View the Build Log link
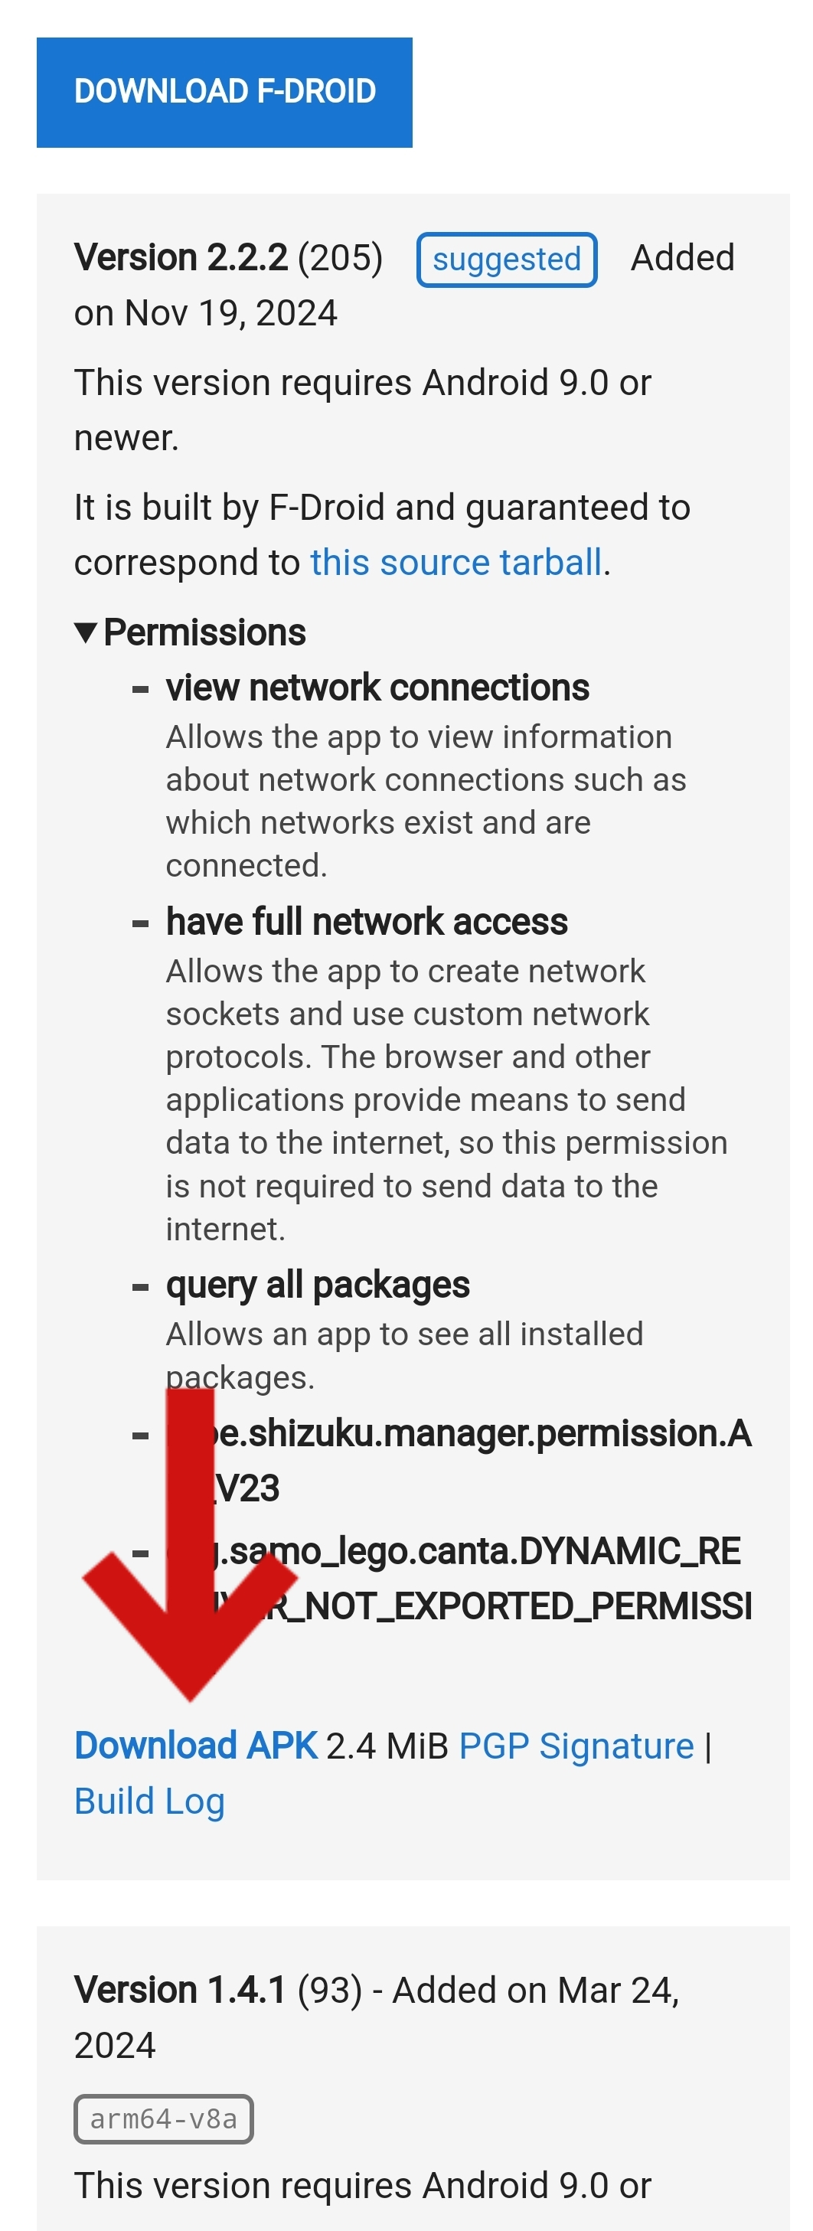The image size is (813, 2231). coord(149,1801)
